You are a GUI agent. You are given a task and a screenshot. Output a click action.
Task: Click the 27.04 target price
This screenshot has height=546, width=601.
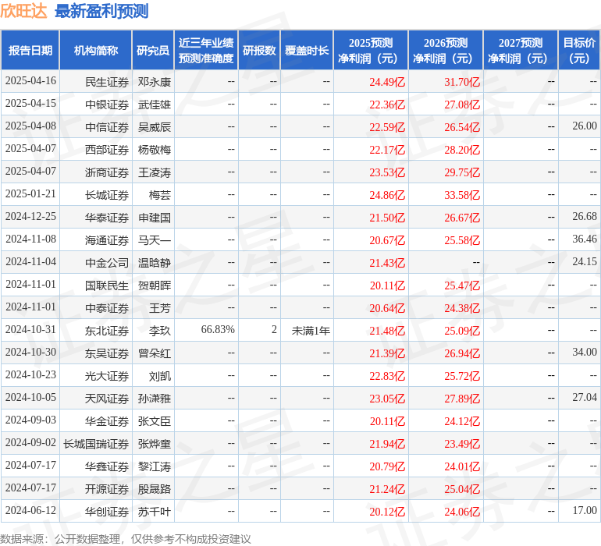[585, 397]
